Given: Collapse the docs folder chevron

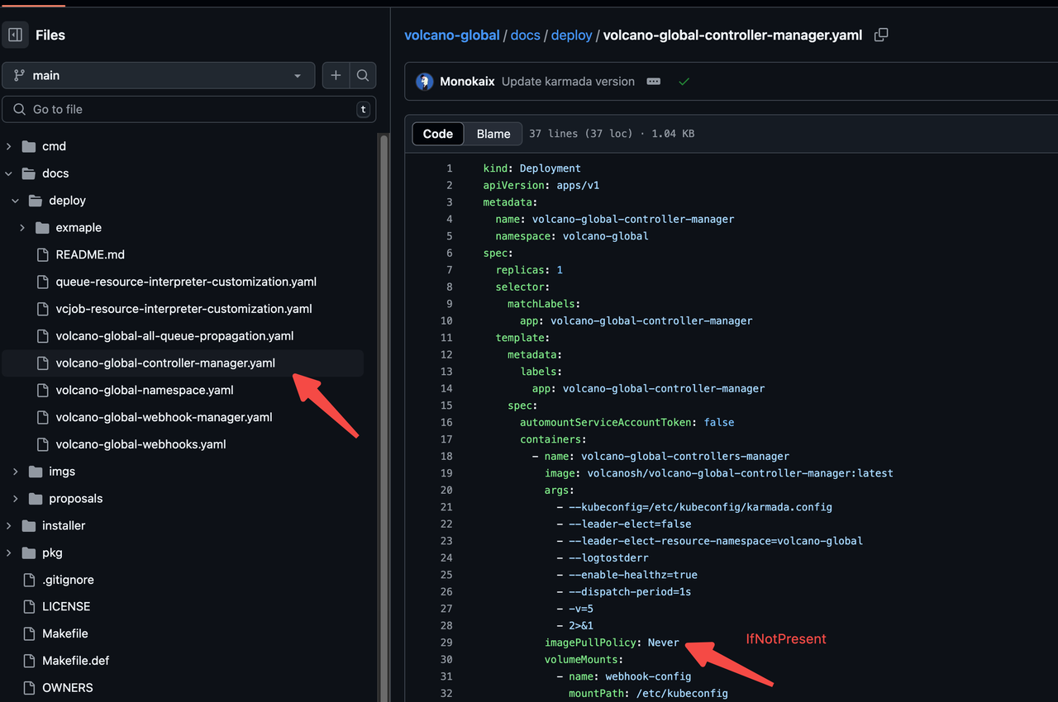Looking at the screenshot, I should (x=9, y=173).
